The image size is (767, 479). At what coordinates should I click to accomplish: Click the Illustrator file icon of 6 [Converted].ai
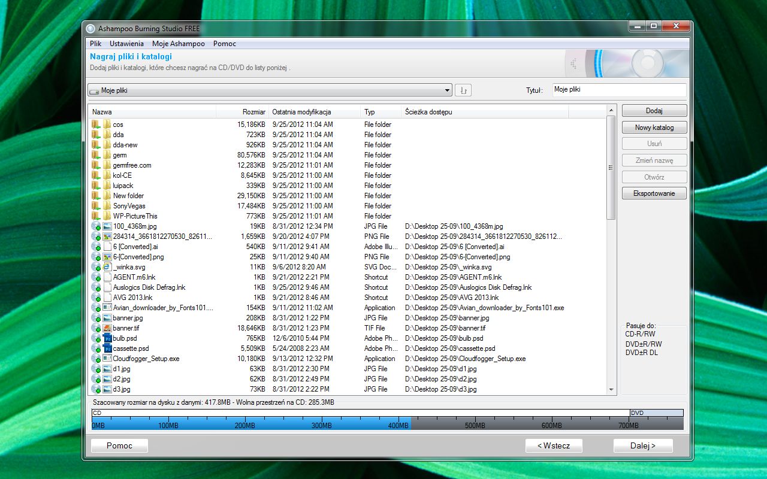107,247
